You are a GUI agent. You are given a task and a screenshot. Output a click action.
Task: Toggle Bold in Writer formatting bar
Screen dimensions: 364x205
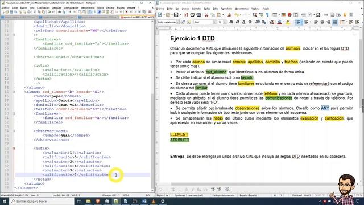click(231, 22)
